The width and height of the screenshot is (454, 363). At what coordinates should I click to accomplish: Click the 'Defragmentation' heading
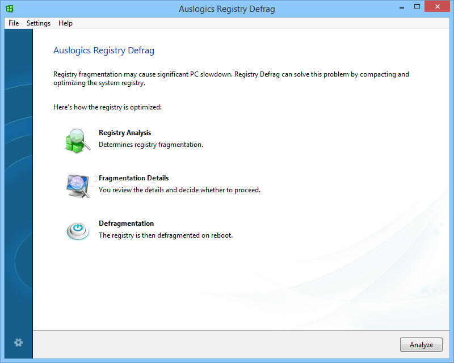[x=126, y=223]
